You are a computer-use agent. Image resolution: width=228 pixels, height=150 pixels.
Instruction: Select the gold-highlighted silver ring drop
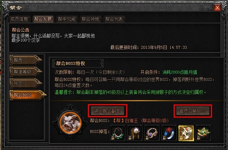point(186,133)
